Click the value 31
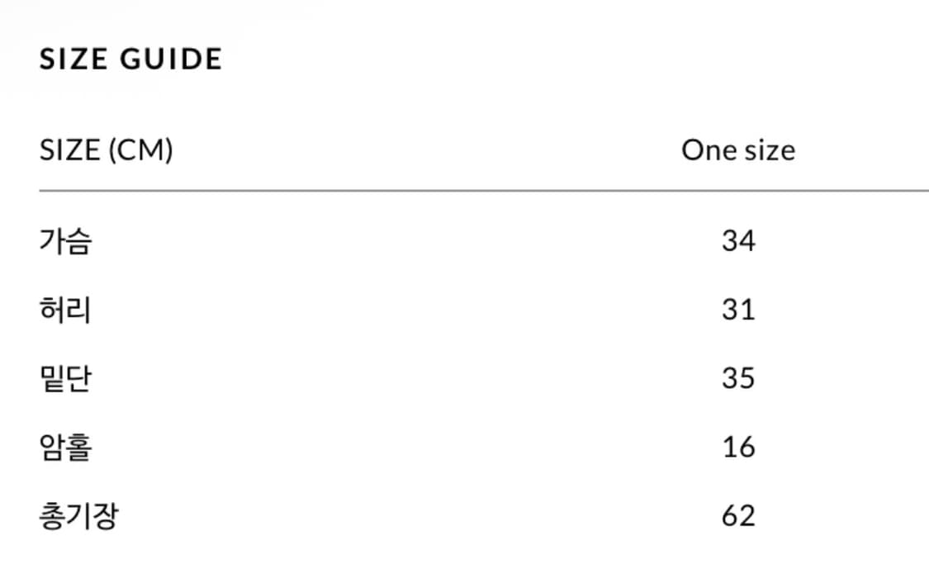The width and height of the screenshot is (929, 588). click(x=738, y=310)
